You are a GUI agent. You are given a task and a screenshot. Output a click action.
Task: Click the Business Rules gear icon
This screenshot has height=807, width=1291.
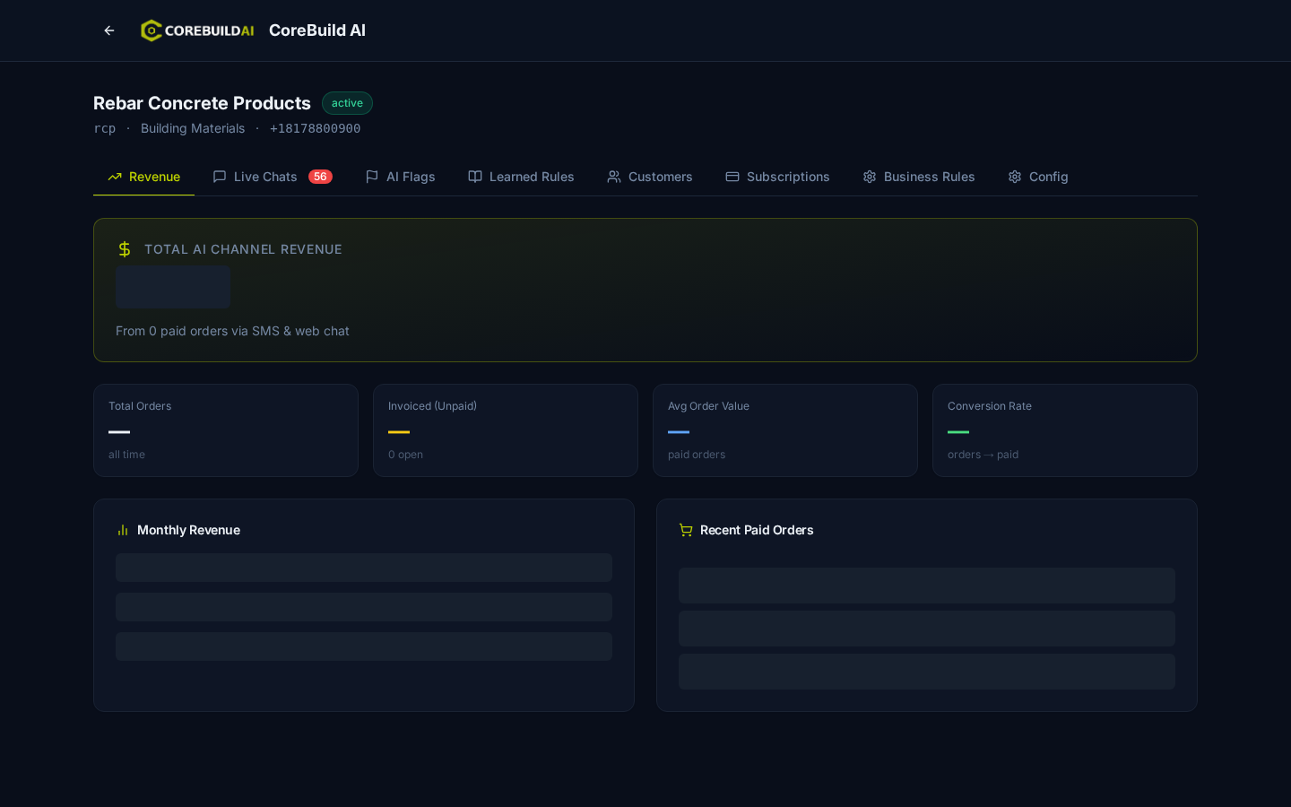pyautogui.click(x=870, y=177)
